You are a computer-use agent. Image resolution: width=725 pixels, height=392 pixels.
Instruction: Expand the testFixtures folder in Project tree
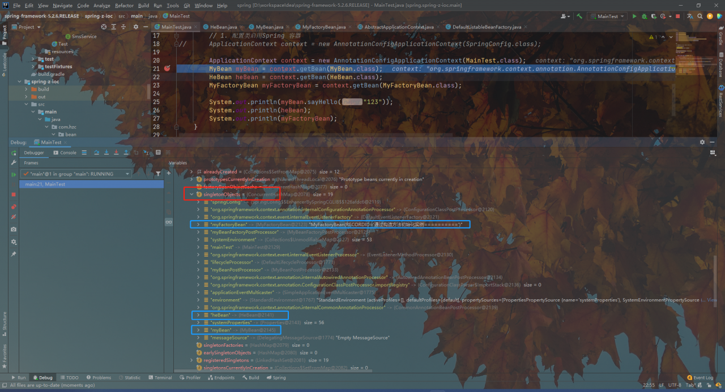pos(33,67)
